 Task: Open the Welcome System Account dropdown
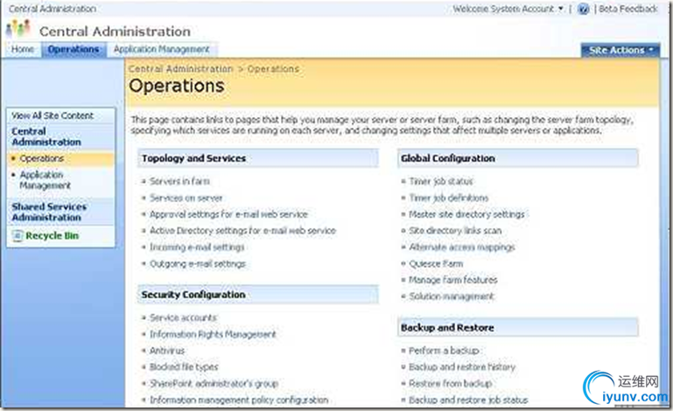coord(508,9)
